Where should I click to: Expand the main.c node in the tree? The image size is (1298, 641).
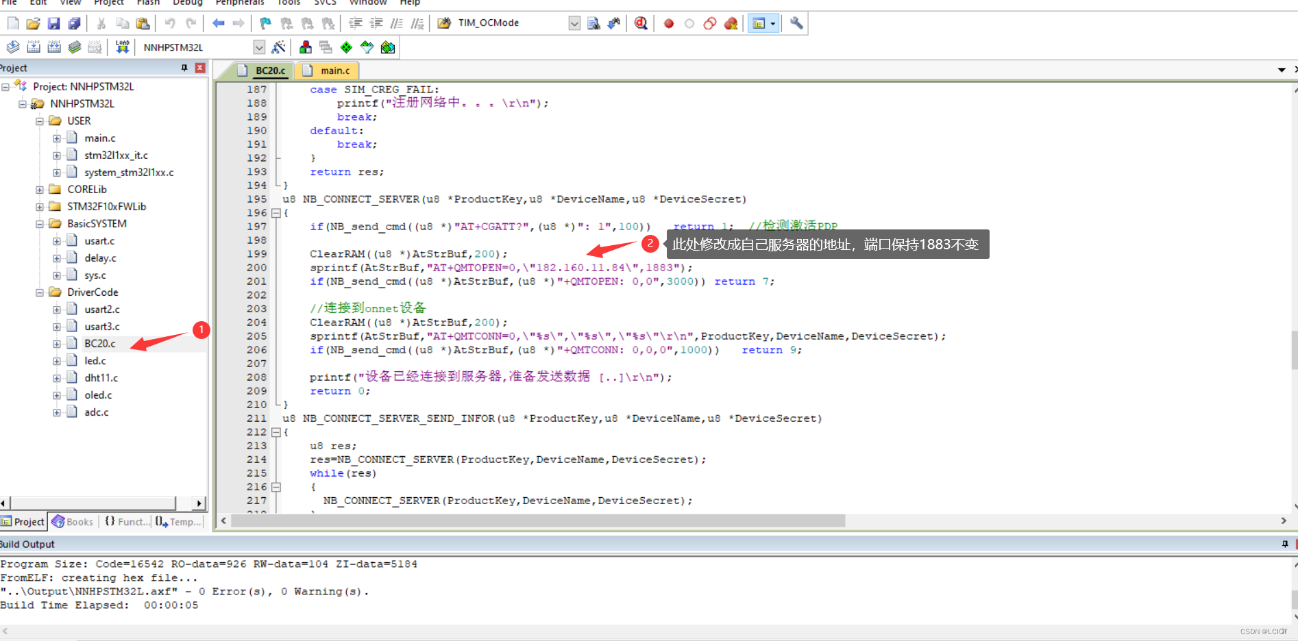coord(57,138)
